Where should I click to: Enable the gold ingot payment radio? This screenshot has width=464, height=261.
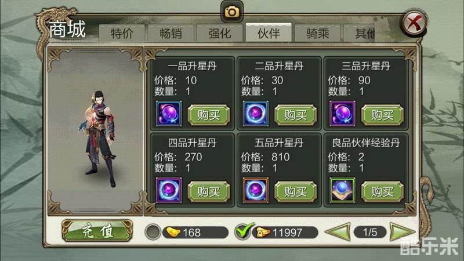[153, 232]
